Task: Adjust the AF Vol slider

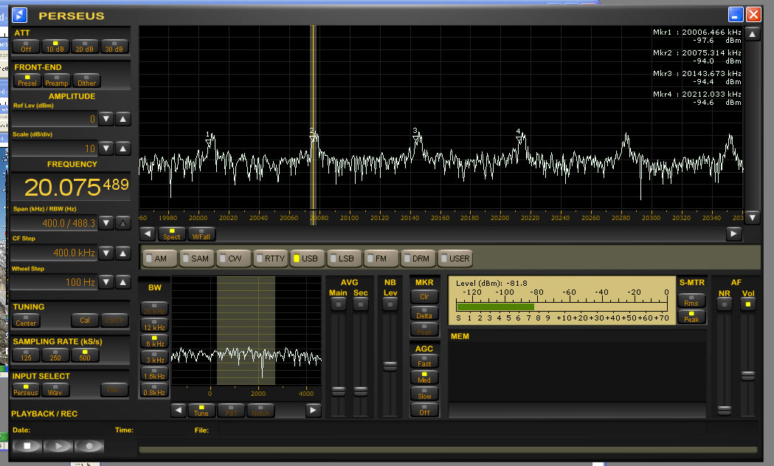Action: coord(748,376)
